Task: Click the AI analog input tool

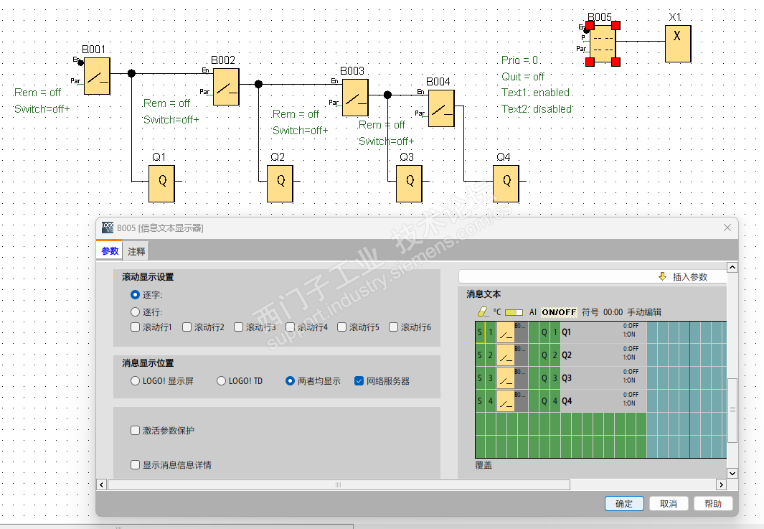Action: [x=532, y=312]
